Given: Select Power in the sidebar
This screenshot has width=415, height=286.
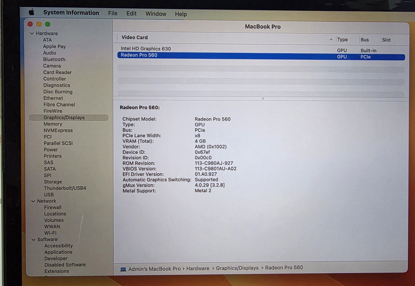Looking at the screenshot, I should pyautogui.click(x=51, y=150).
